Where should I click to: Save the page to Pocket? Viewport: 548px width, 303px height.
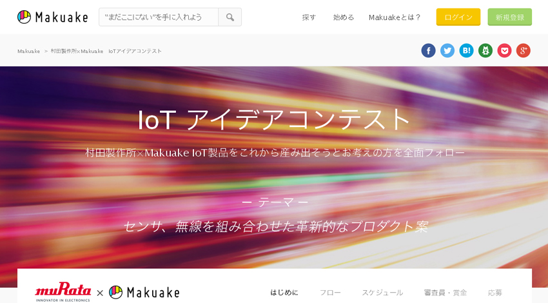click(504, 50)
